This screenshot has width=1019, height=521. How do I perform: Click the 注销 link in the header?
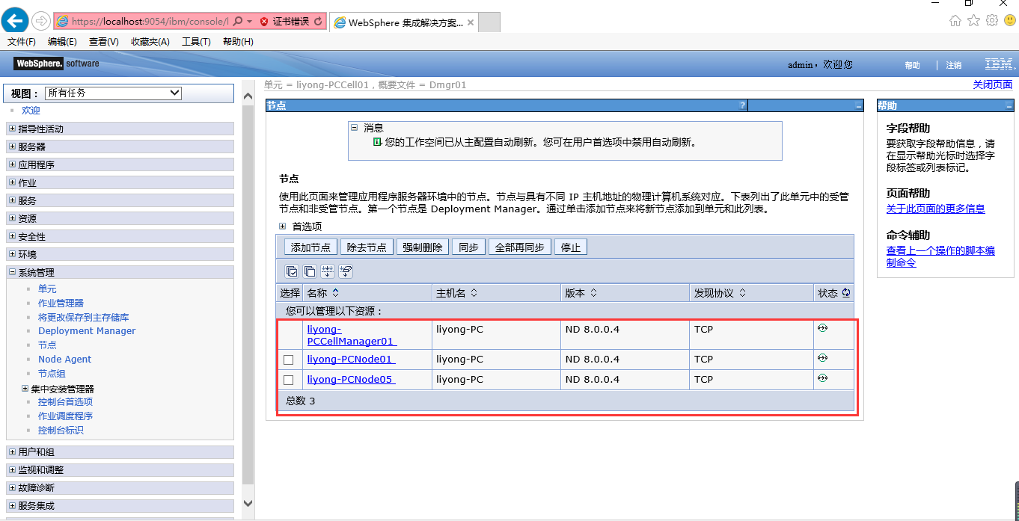pos(953,65)
